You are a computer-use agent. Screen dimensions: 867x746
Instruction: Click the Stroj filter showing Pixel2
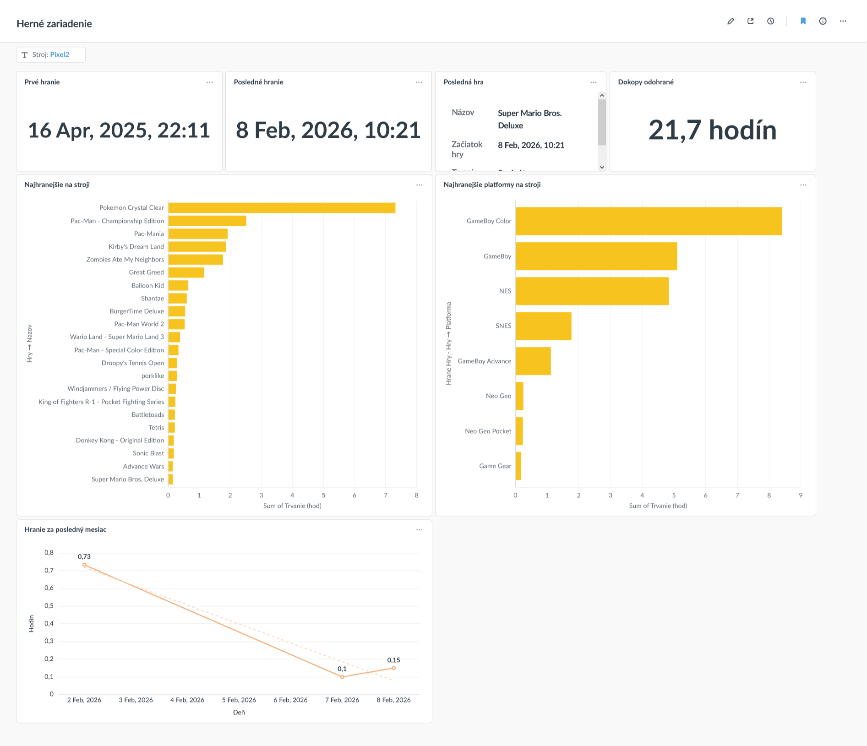point(51,55)
